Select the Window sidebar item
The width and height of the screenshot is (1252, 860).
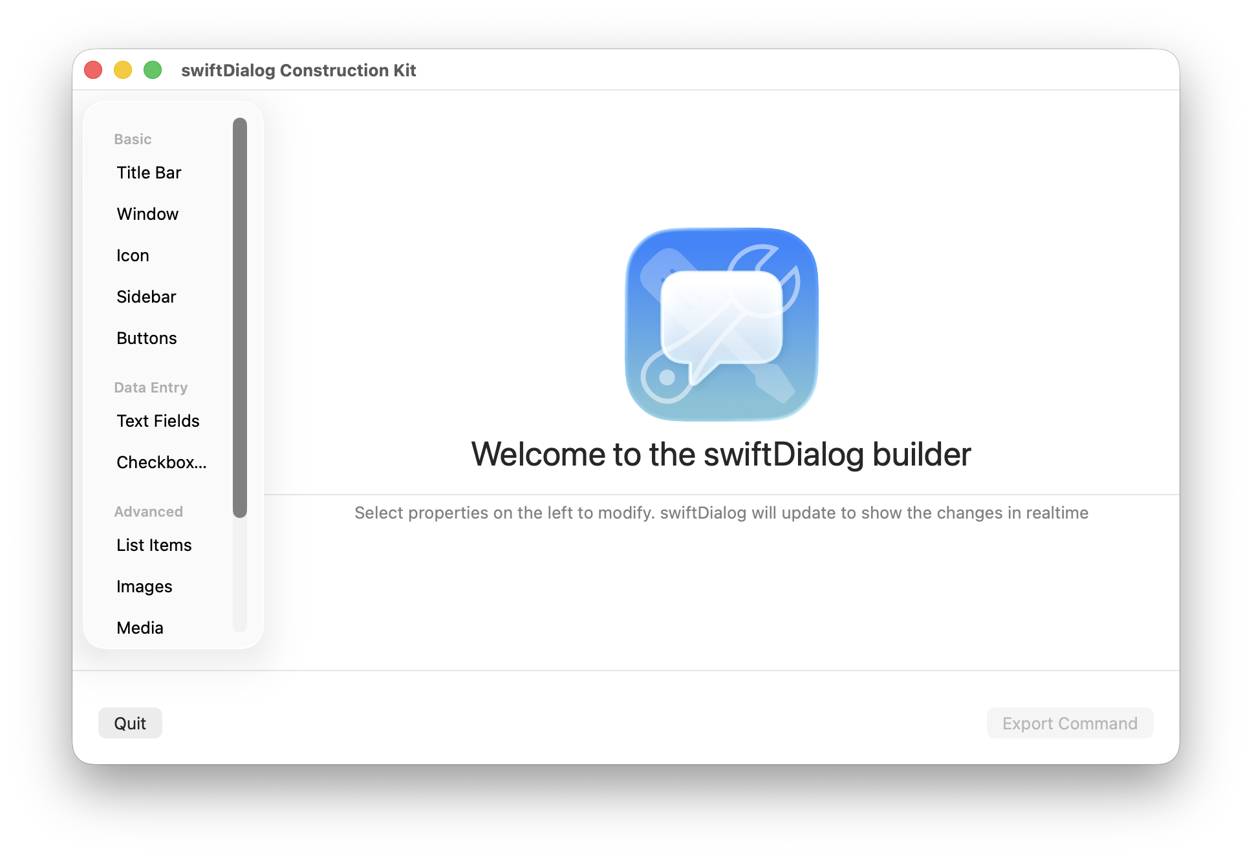(147, 214)
